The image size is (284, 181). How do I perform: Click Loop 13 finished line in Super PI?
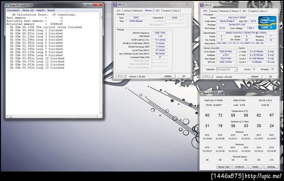[x=37, y=68]
